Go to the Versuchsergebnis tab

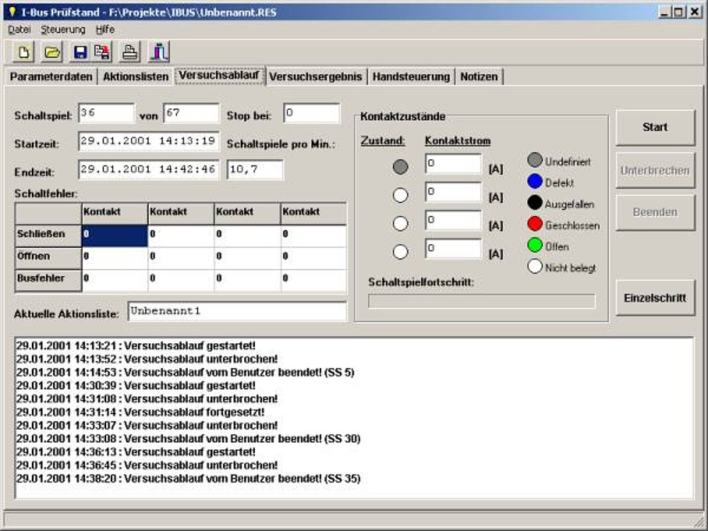316,77
